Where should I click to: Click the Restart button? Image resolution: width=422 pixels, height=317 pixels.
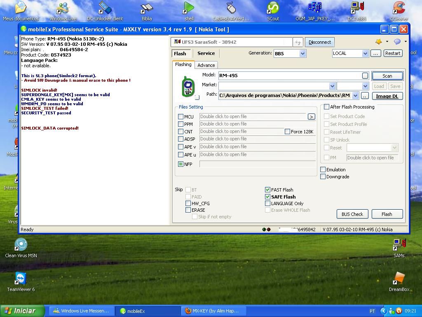coord(393,53)
